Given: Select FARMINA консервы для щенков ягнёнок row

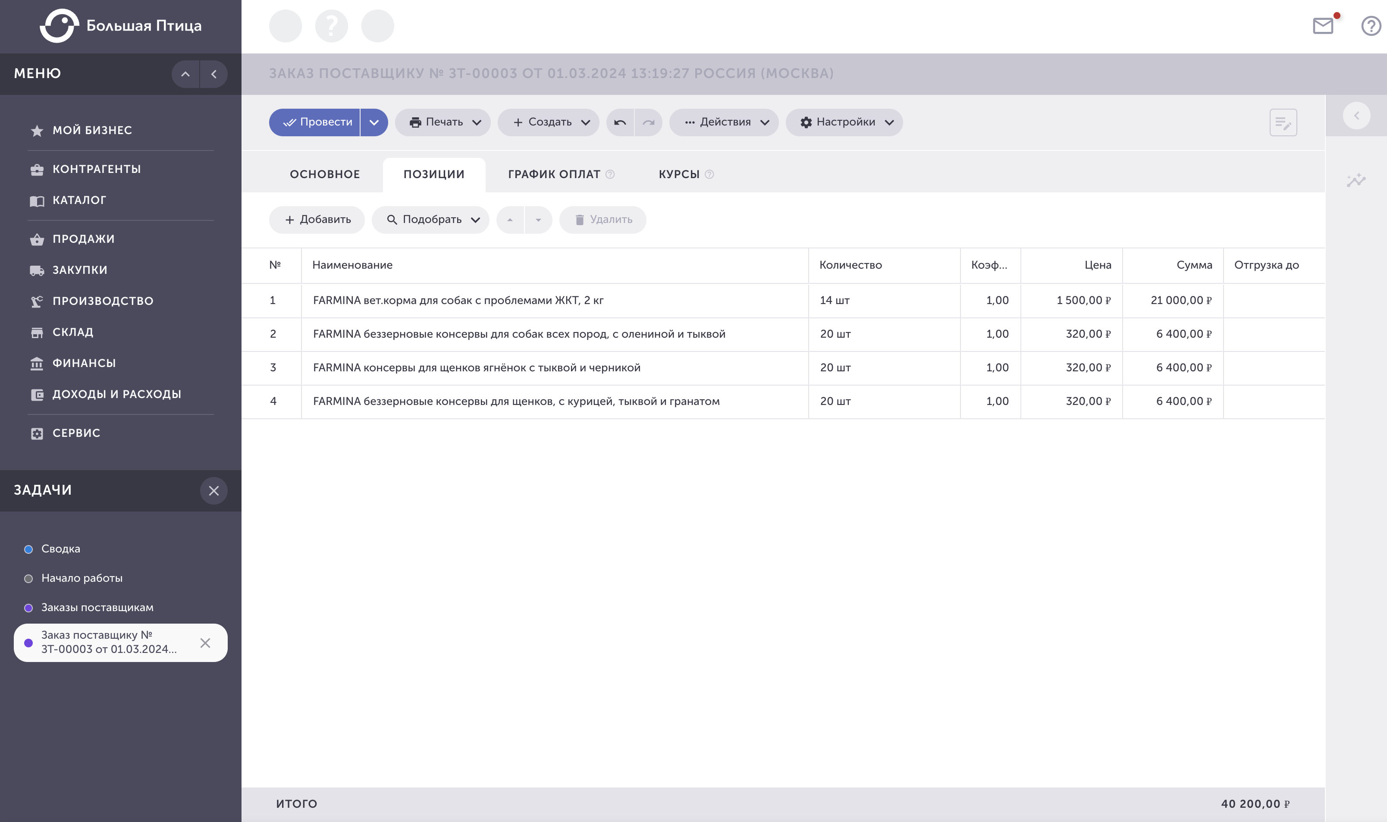Looking at the screenshot, I should pyautogui.click(x=783, y=368).
